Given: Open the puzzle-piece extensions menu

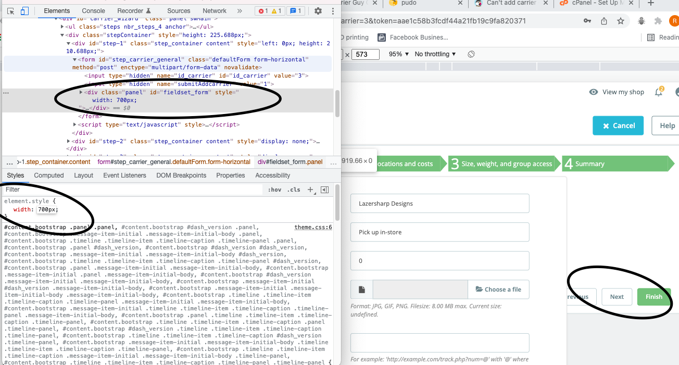Looking at the screenshot, I should click(x=658, y=21).
